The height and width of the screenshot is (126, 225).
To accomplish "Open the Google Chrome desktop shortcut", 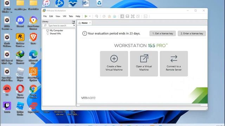I will point(33,91).
